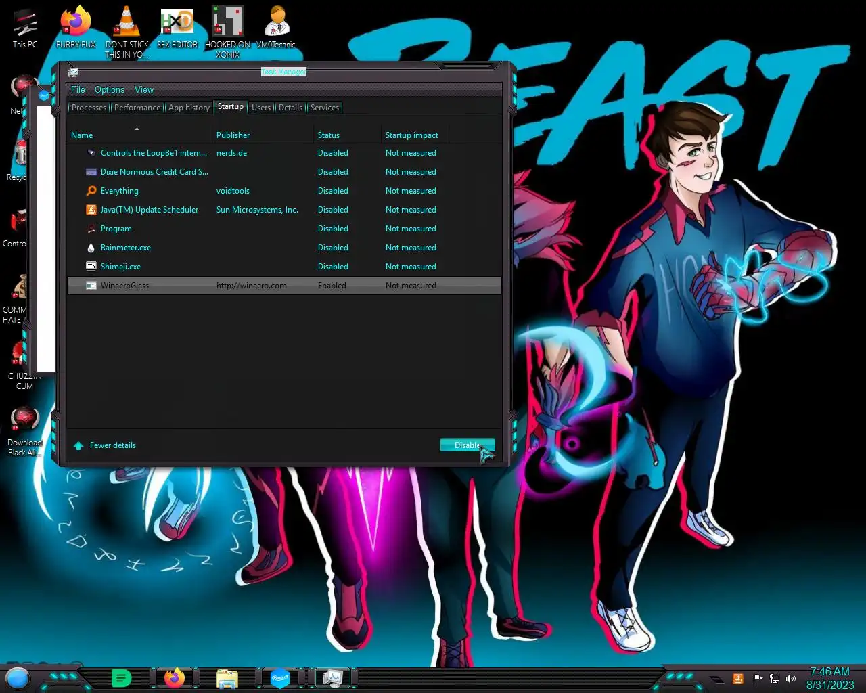This screenshot has width=866, height=693.
Task: Select the Startup tab
Action: click(x=231, y=106)
